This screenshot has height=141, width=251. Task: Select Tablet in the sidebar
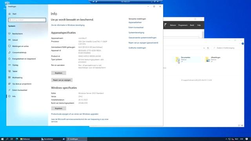click(15, 71)
